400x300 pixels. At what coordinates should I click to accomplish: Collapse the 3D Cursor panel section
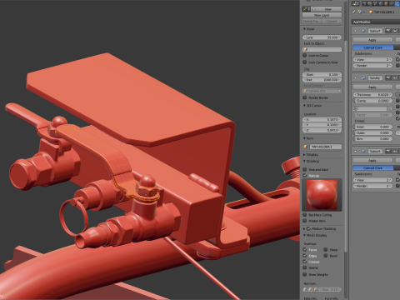pos(304,106)
